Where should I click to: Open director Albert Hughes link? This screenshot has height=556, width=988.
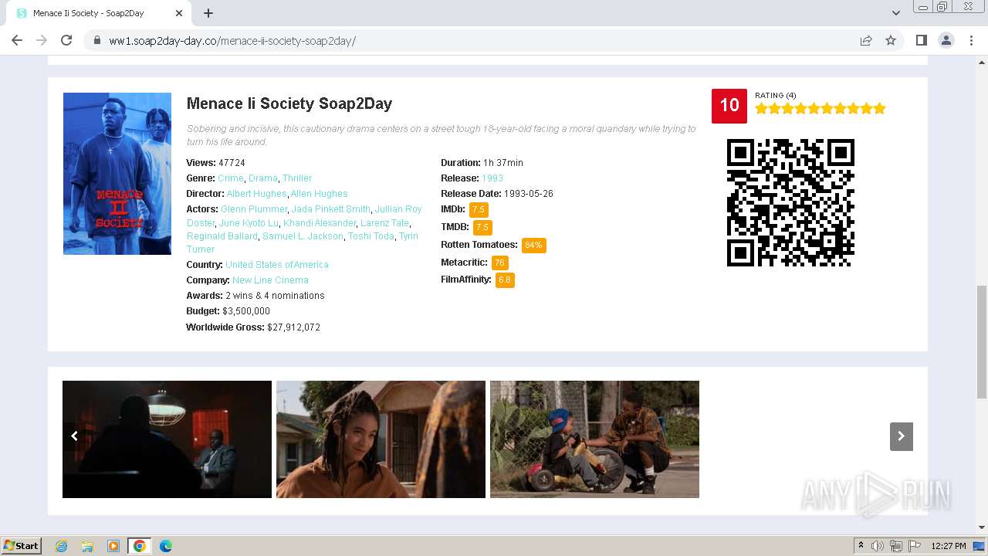[x=256, y=194]
